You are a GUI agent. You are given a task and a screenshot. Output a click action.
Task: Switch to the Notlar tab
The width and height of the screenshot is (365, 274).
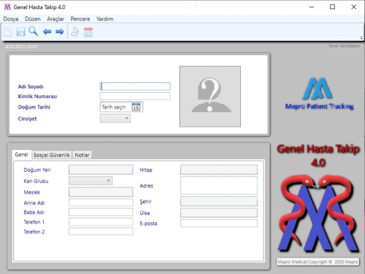point(82,155)
